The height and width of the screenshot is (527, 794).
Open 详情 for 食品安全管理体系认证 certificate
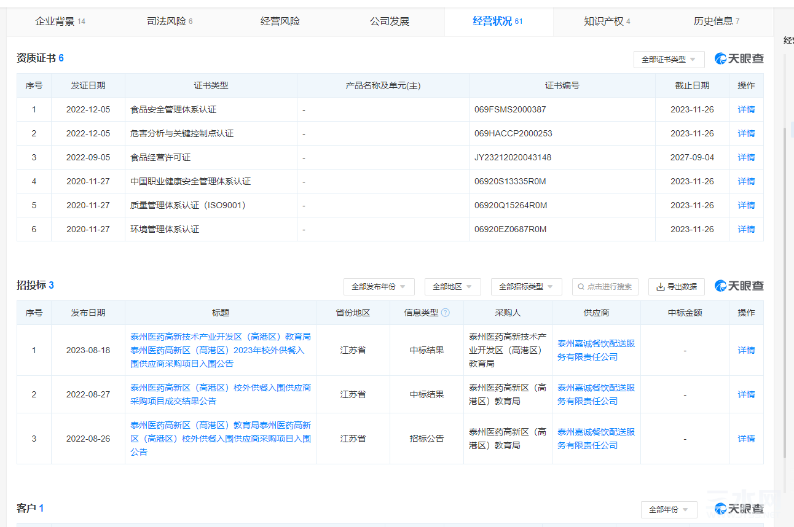pyautogui.click(x=746, y=109)
